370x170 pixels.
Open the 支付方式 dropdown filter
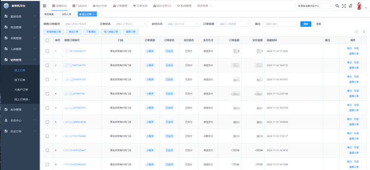click(182, 24)
